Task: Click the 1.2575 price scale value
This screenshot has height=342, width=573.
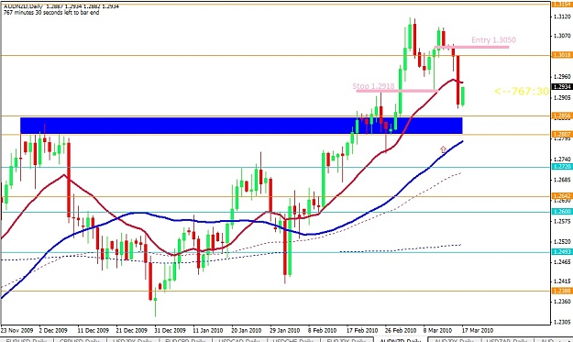Action: 562,221
